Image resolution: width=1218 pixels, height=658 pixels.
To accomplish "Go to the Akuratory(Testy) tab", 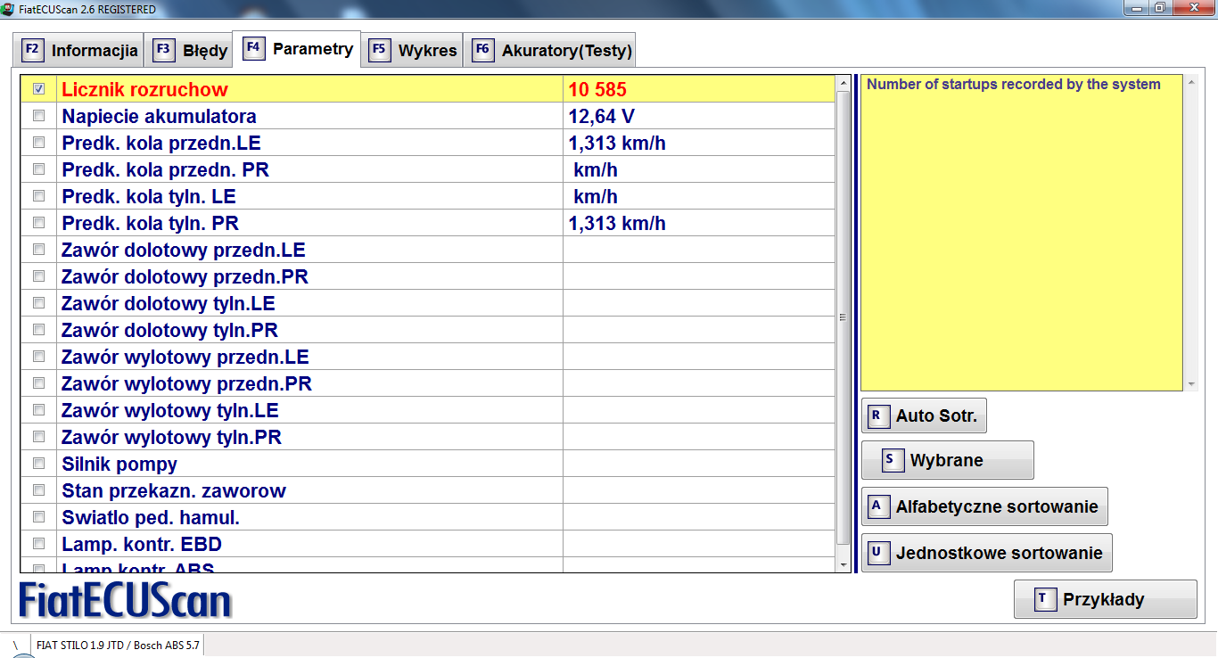I will (x=549, y=50).
